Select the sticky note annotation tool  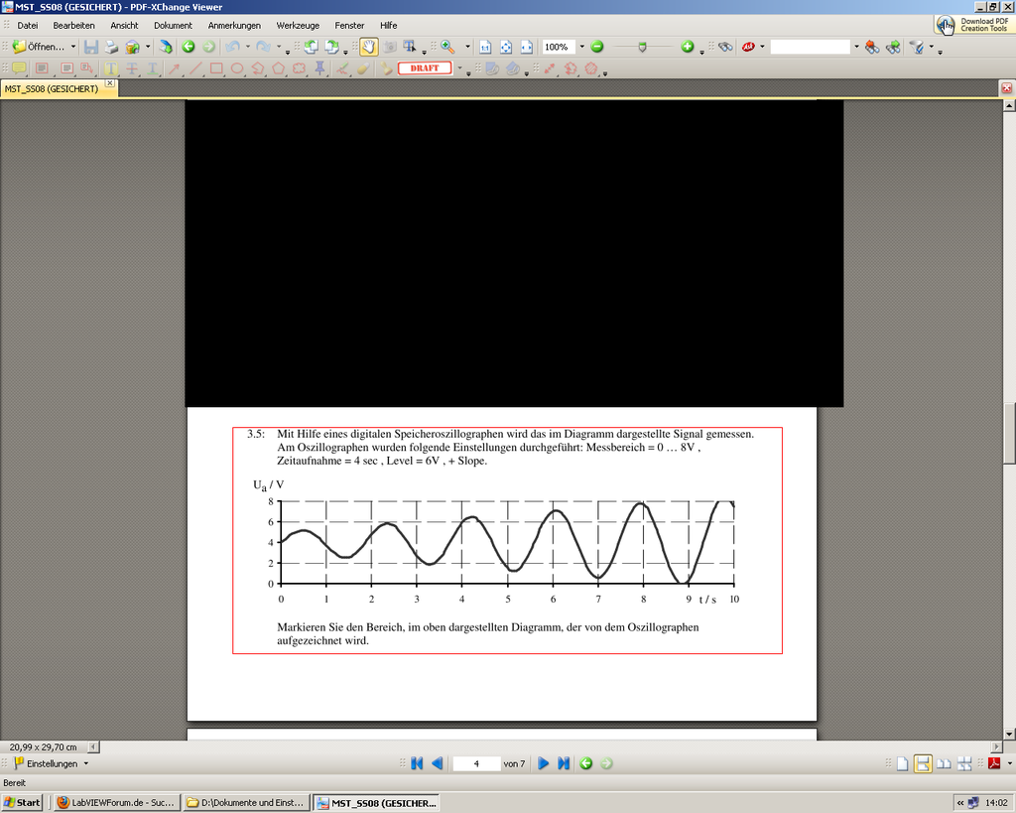(19, 68)
